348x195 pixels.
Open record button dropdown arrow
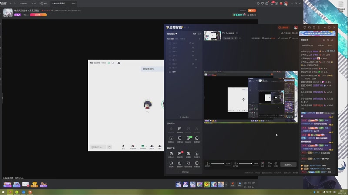[271, 164]
